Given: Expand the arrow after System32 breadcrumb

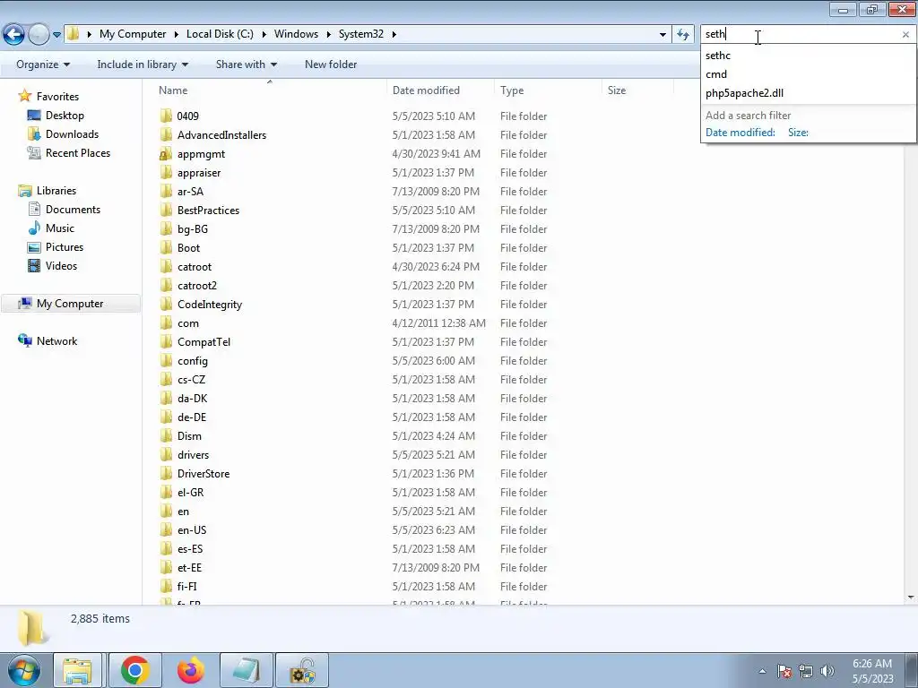Looking at the screenshot, I should pos(394,35).
